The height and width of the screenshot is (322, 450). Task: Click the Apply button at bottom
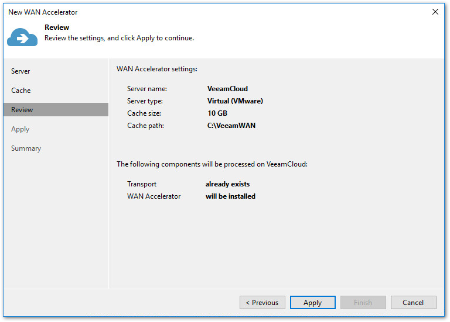(312, 303)
